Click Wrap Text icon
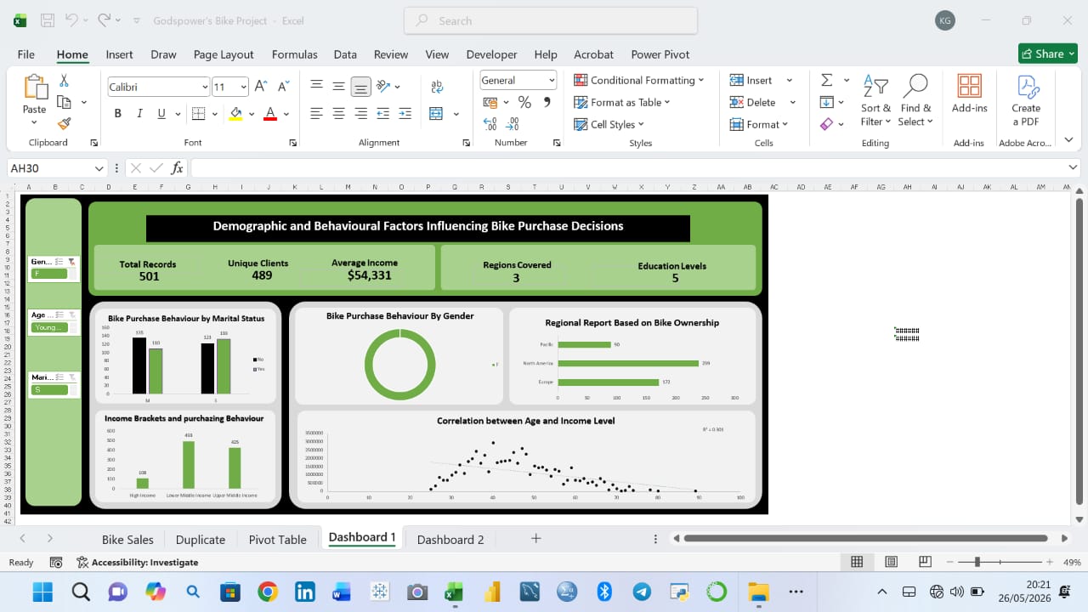The image size is (1088, 612). 437,87
